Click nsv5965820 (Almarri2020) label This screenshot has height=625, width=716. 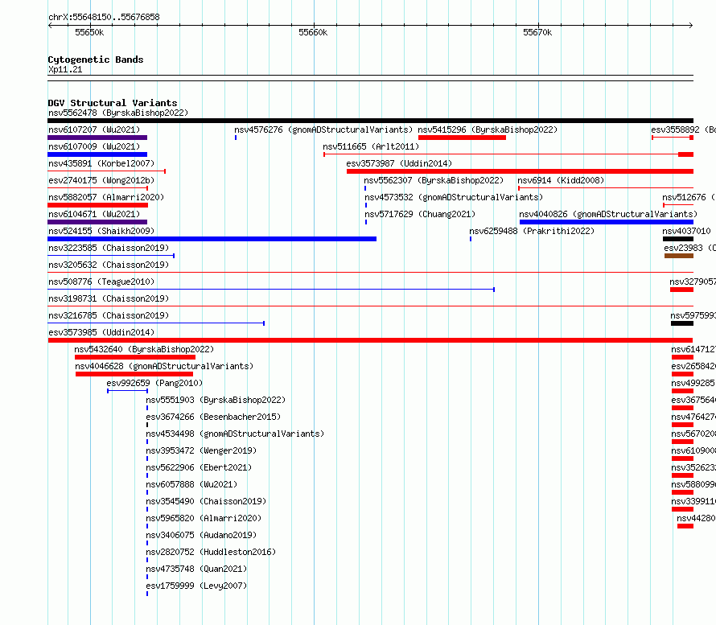tap(204, 518)
